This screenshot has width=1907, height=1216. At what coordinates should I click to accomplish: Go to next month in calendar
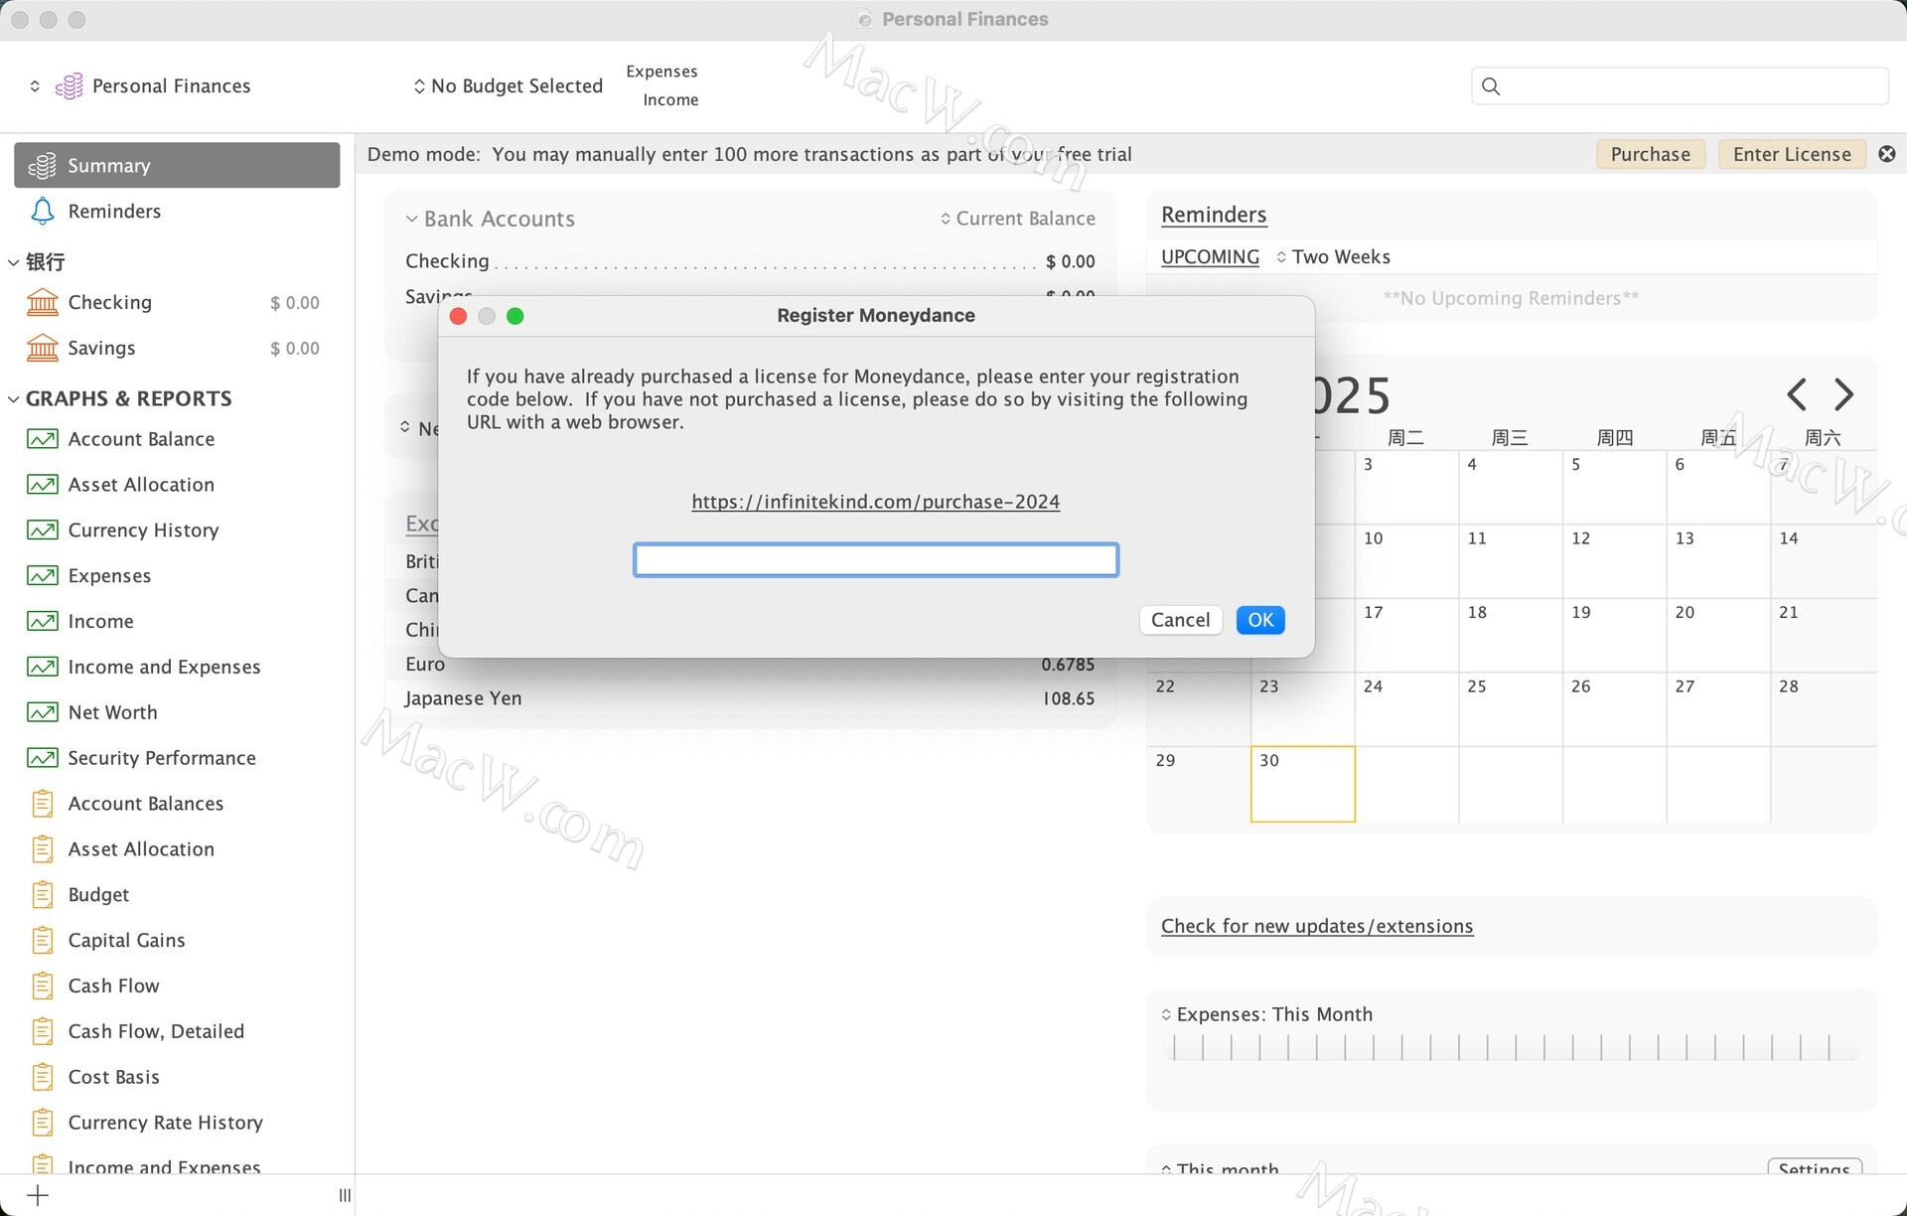pyautogui.click(x=1843, y=394)
